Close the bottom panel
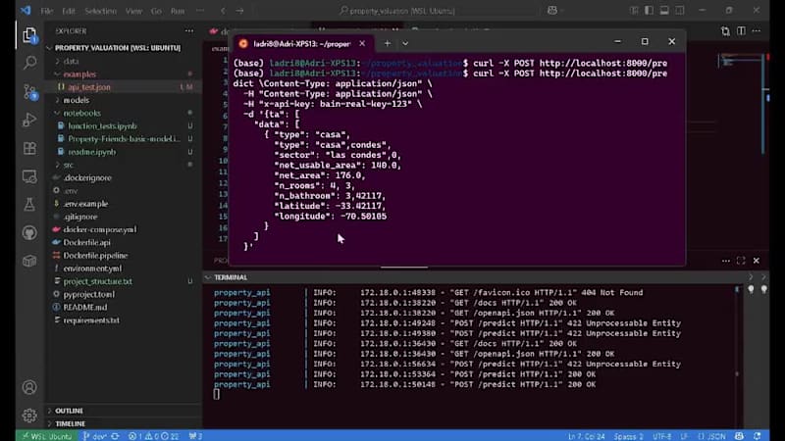Image resolution: width=785 pixels, height=441 pixels. [757, 261]
